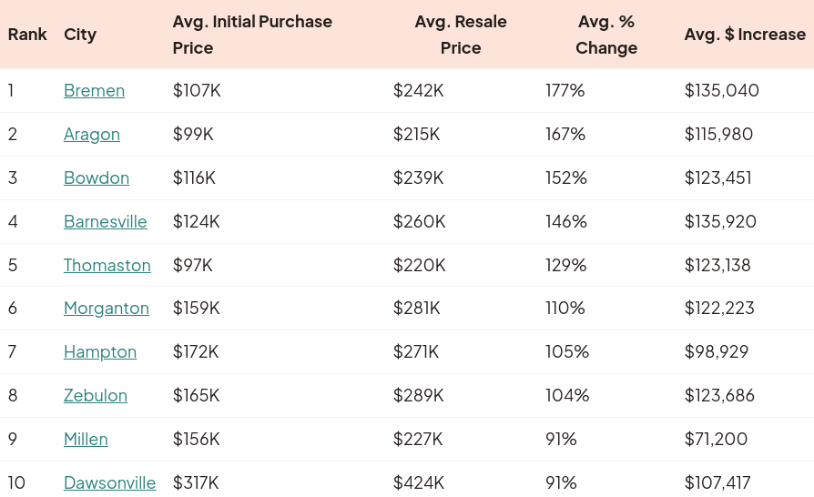Screen dimensions: 814x497
Task: Select the 177% change cell
Action: point(565,91)
